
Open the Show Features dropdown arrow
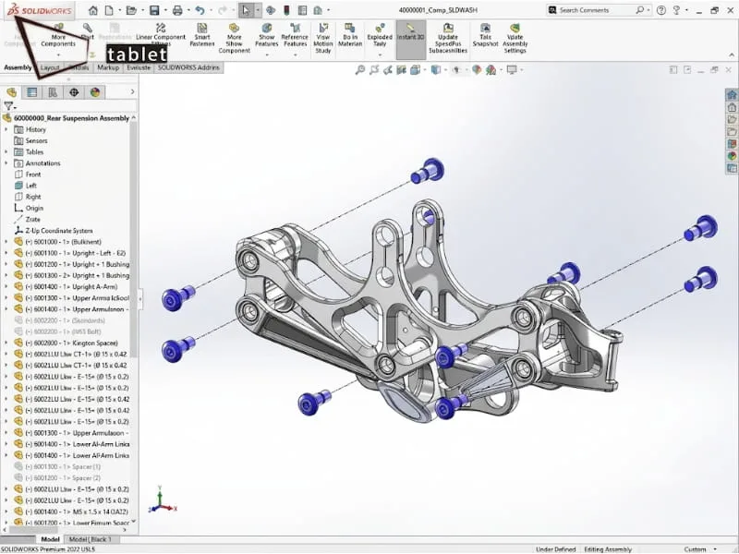click(x=267, y=54)
